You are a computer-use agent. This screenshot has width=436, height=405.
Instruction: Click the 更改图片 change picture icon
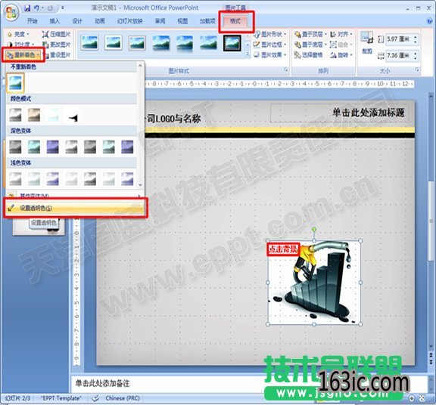pos(45,45)
